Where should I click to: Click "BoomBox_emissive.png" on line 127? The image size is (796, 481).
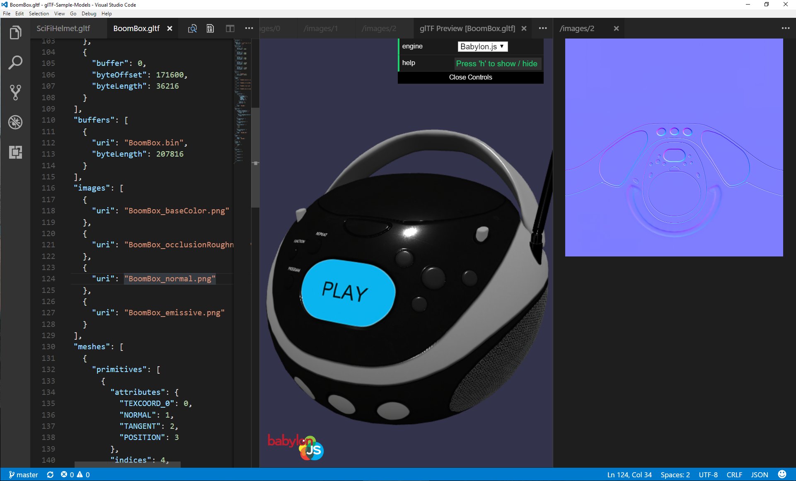click(x=174, y=313)
